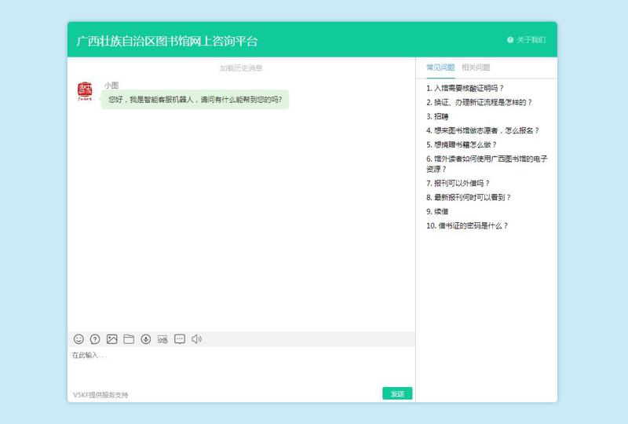Select question 6 about electronic resources
628x424 pixels.
click(487, 163)
